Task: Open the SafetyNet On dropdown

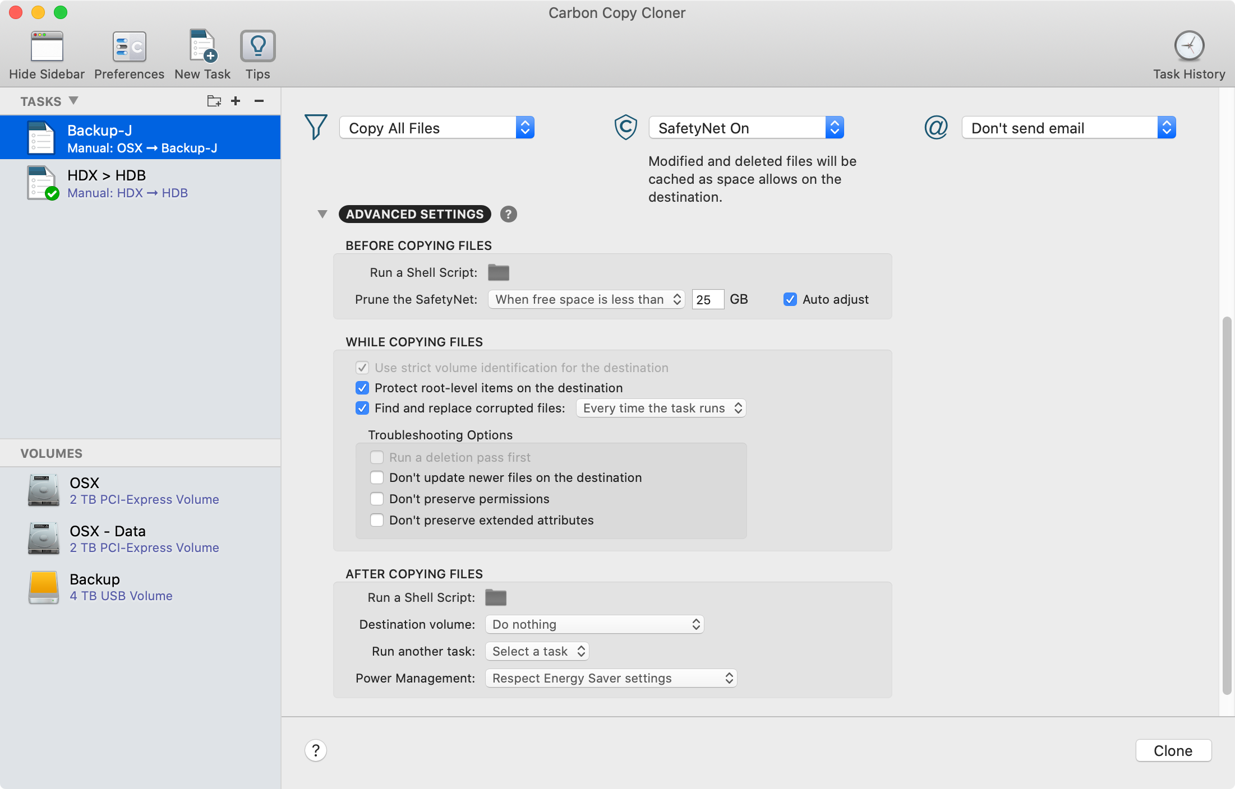Action: (746, 128)
